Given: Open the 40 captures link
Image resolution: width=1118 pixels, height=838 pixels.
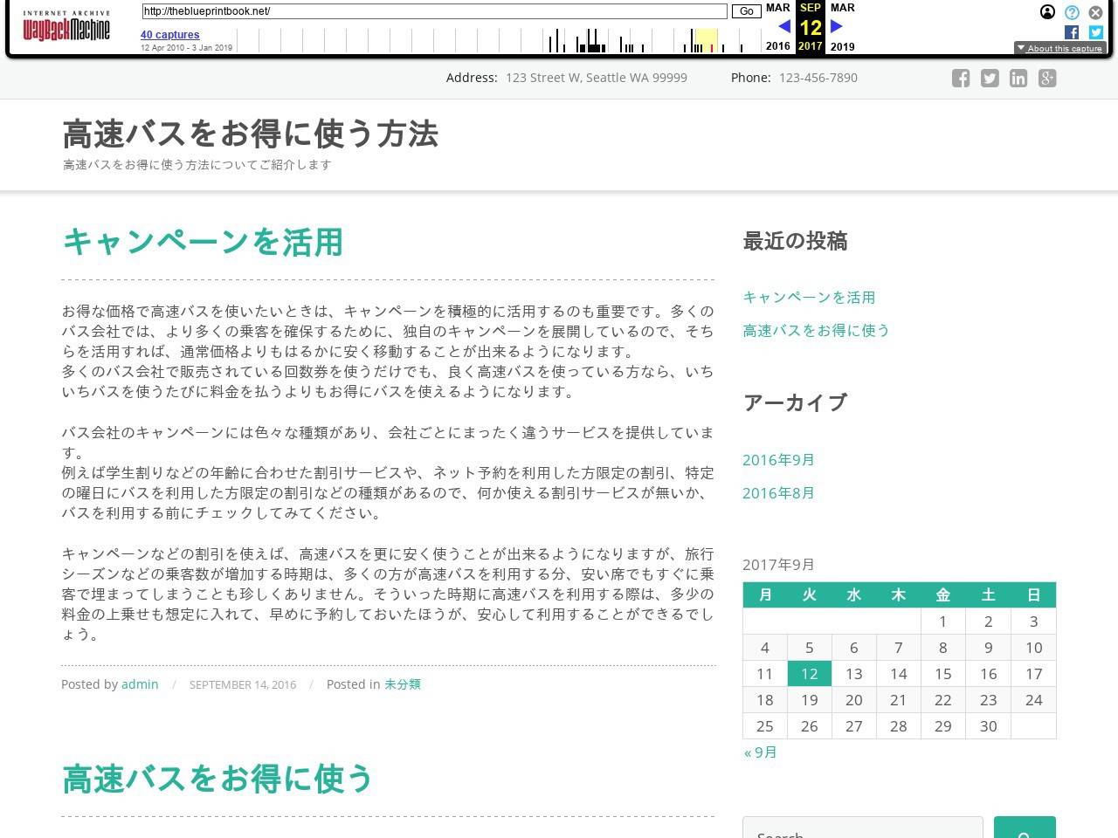Looking at the screenshot, I should coord(169,35).
